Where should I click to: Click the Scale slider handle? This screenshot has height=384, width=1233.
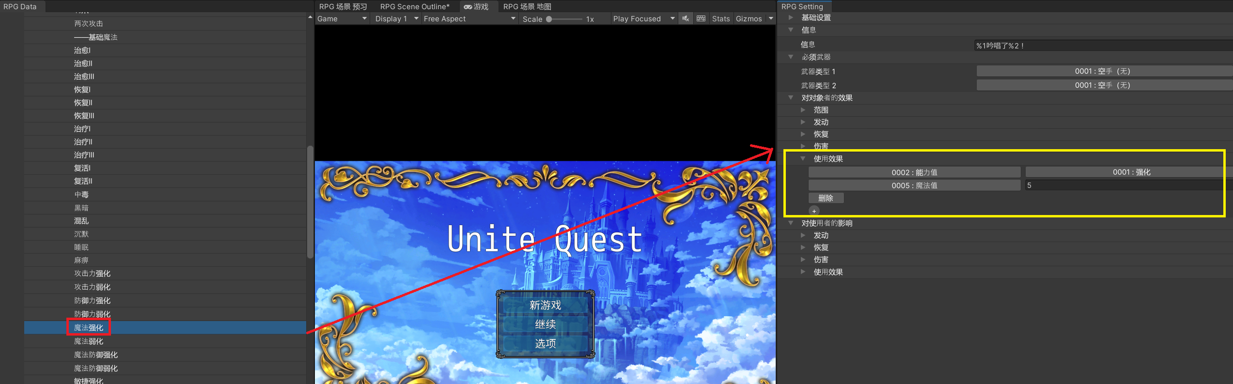click(x=549, y=19)
